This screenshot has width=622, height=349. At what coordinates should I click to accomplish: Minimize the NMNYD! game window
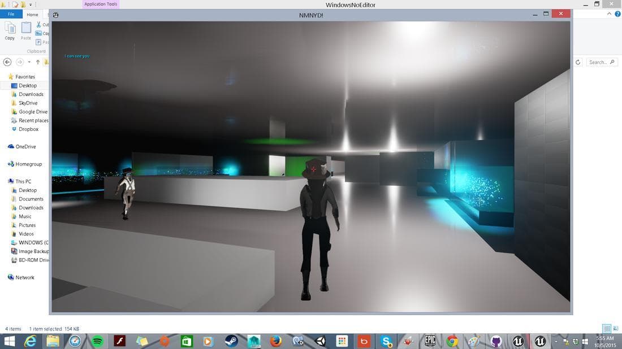click(x=535, y=14)
